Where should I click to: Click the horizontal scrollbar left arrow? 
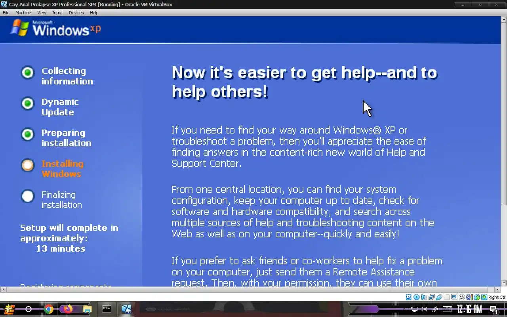click(3, 289)
